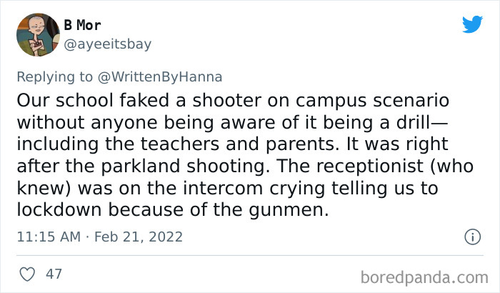Image resolution: width=500 pixels, height=293 pixels.
Task: Open the tweet info circle icon
Action: pyautogui.click(x=471, y=236)
